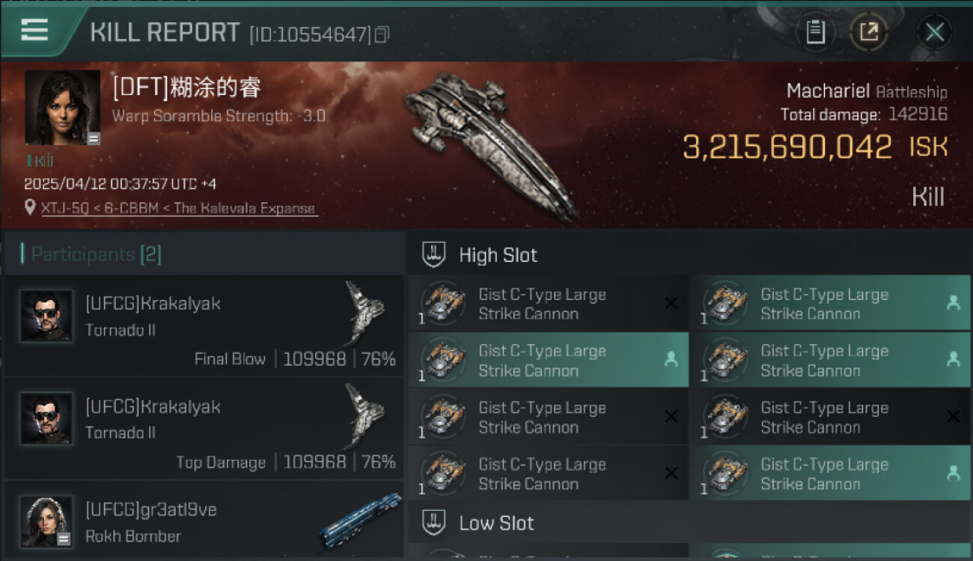The image size is (973, 561).
Task: Close the kill report window
Action: [x=935, y=32]
